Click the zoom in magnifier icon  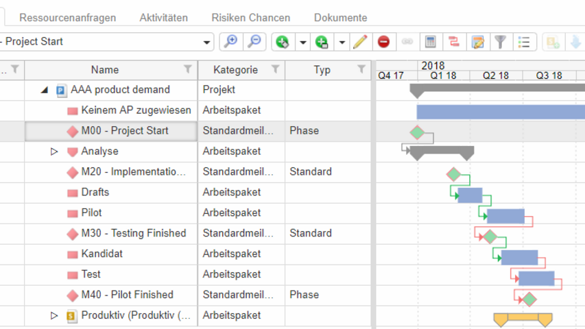(x=231, y=42)
